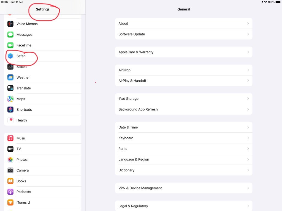The height and width of the screenshot is (211, 282).
Task: Open AppleCare & Warranty
Action: 184,52
